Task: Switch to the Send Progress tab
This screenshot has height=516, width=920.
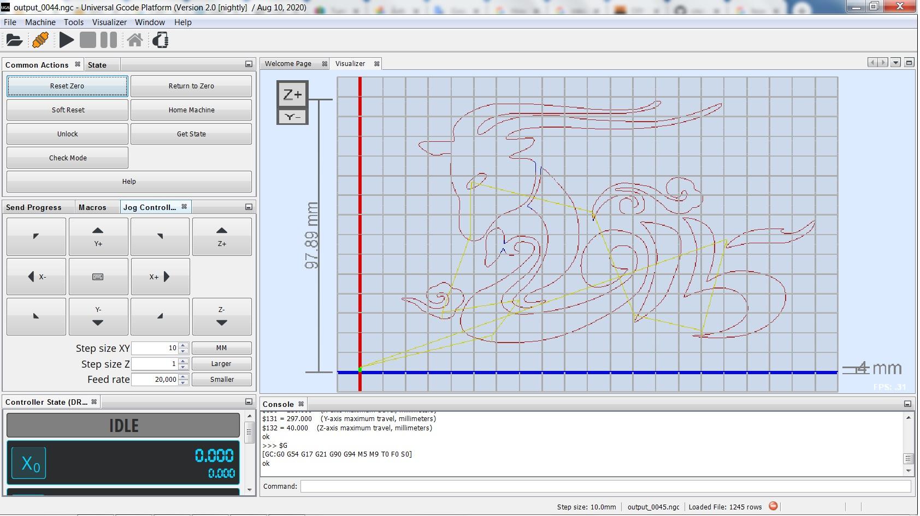Action: 34,207
